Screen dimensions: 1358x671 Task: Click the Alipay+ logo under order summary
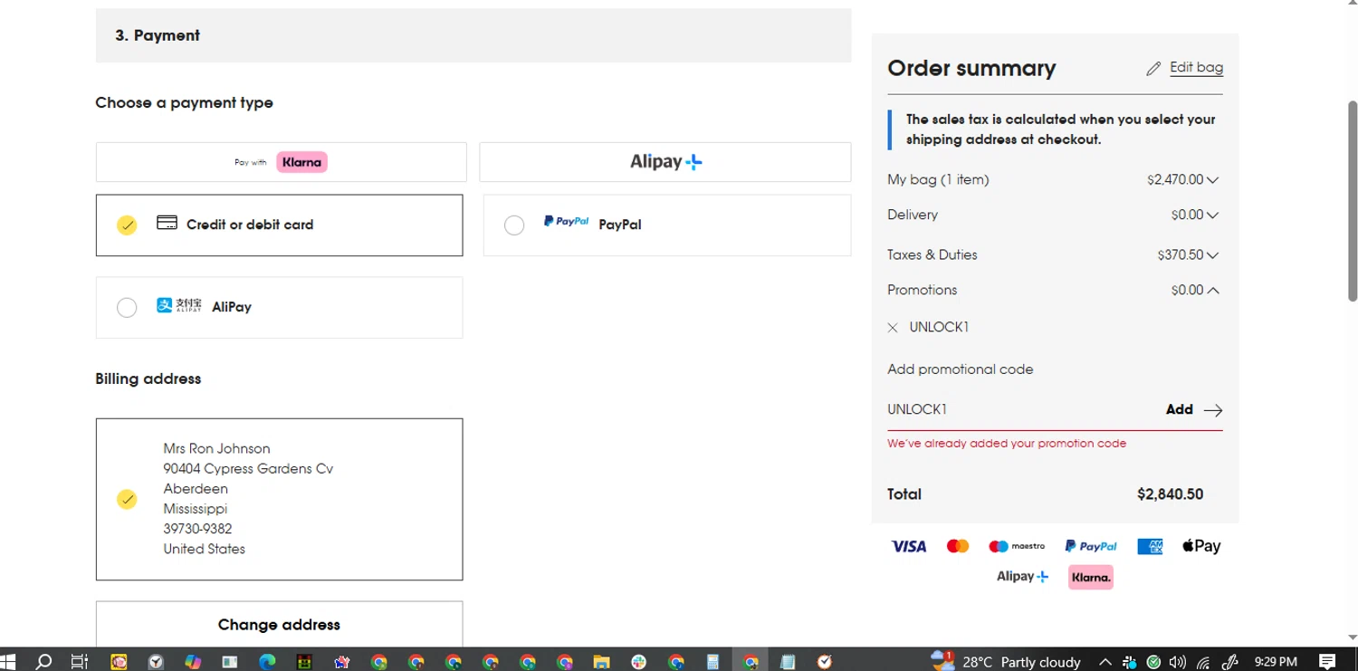point(1022,577)
